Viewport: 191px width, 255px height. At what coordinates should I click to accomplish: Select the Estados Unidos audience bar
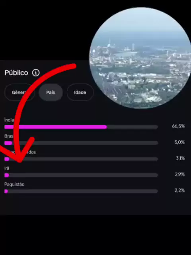click(x=81, y=159)
